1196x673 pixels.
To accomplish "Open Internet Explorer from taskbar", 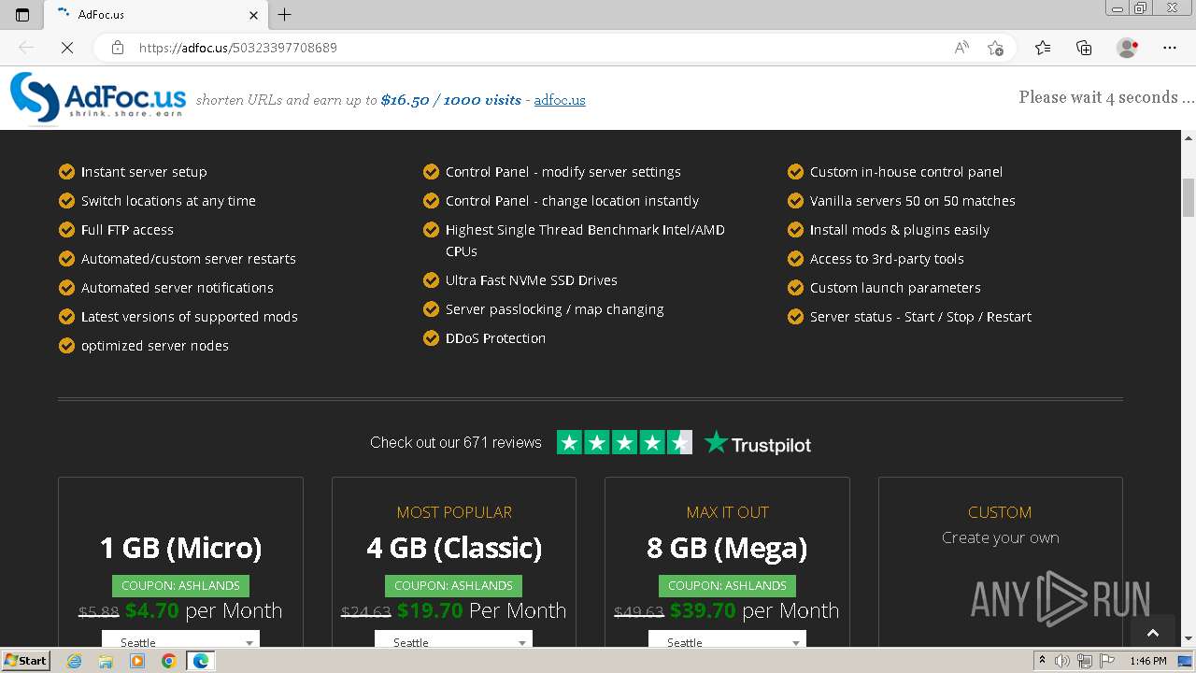I will point(74,661).
